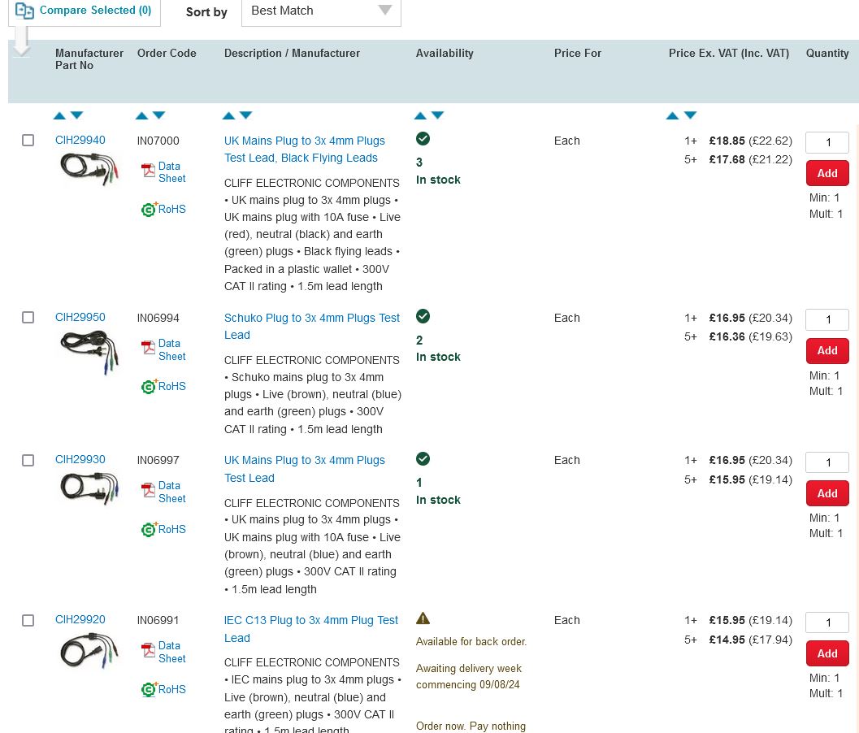View the CIH29940 product thumbnail
The width and height of the screenshot is (859, 733).
pyautogui.click(x=89, y=169)
